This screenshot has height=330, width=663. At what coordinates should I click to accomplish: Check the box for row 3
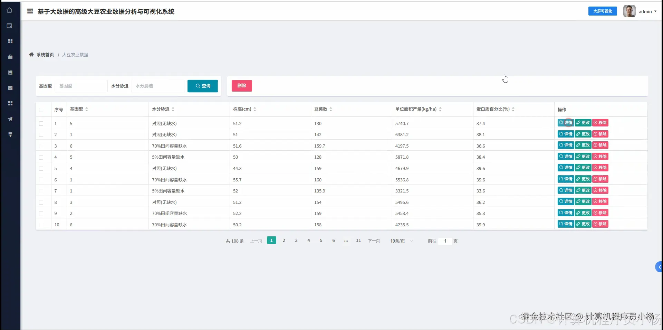coord(41,146)
